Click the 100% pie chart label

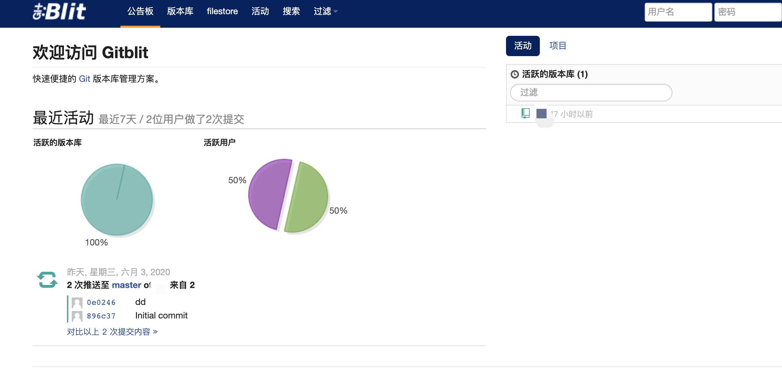tap(96, 242)
